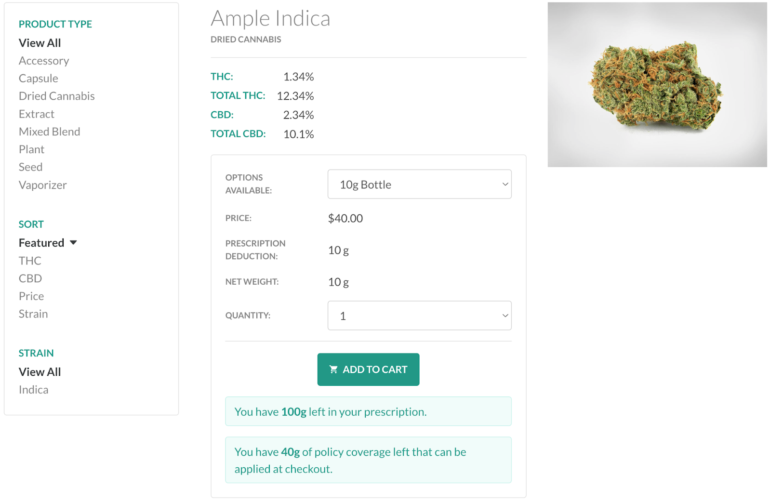The height and width of the screenshot is (500, 771).
Task: Show only Dried Cannabis products
Action: coord(57,96)
